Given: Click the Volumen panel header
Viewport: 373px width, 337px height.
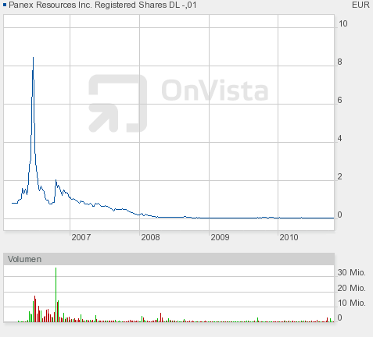Looking at the screenshot, I should (169, 259).
